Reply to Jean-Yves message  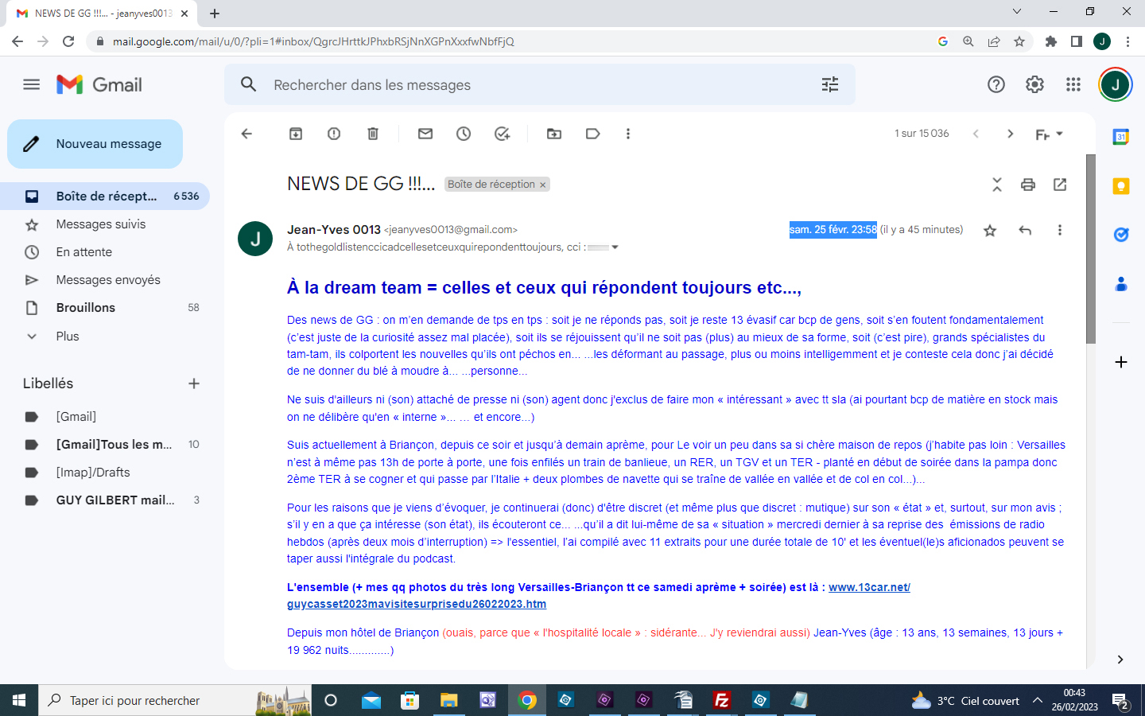(1025, 231)
